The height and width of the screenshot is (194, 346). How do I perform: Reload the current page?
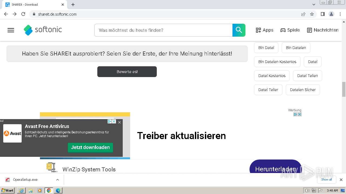pyautogui.click(x=23, y=14)
